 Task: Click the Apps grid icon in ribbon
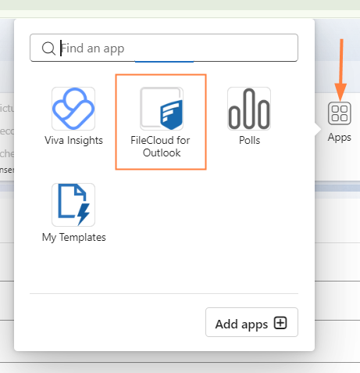coord(340,113)
